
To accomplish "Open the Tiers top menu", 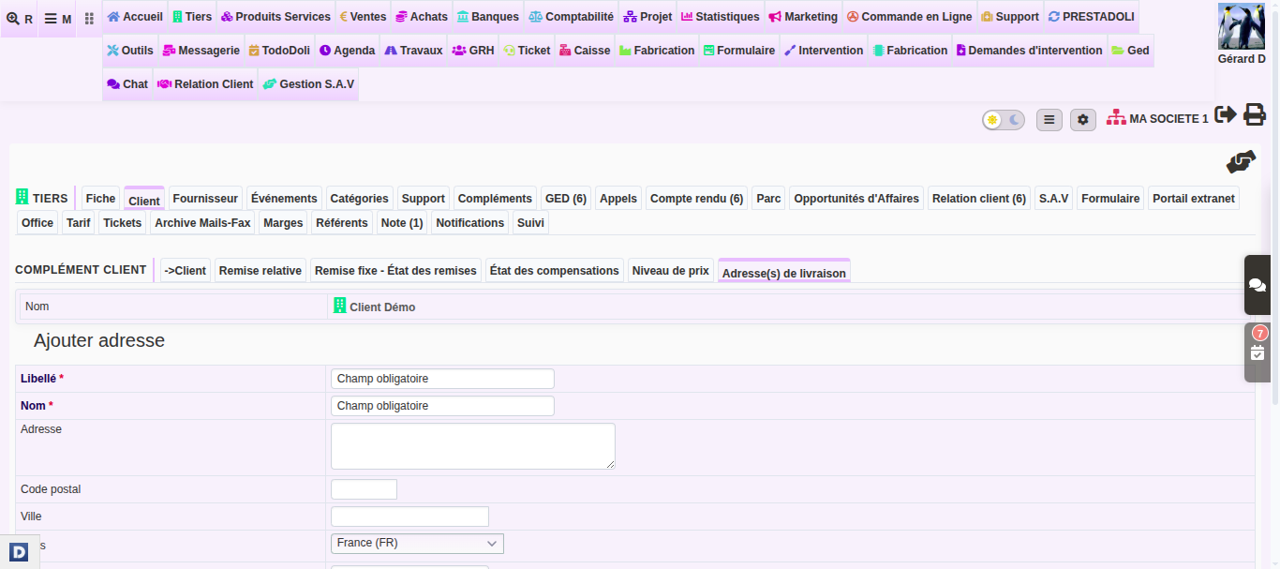I will (192, 17).
